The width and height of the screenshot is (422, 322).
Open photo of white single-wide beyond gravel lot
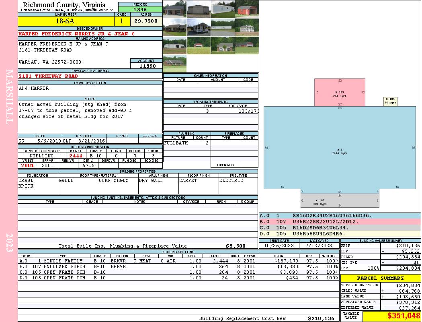(223, 27)
